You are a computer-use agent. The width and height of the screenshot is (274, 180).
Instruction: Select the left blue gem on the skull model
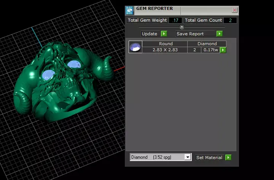tap(48, 75)
